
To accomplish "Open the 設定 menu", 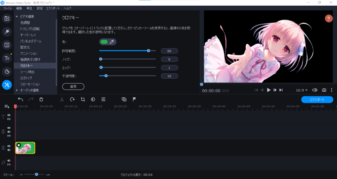I will (x=40, y=8).
